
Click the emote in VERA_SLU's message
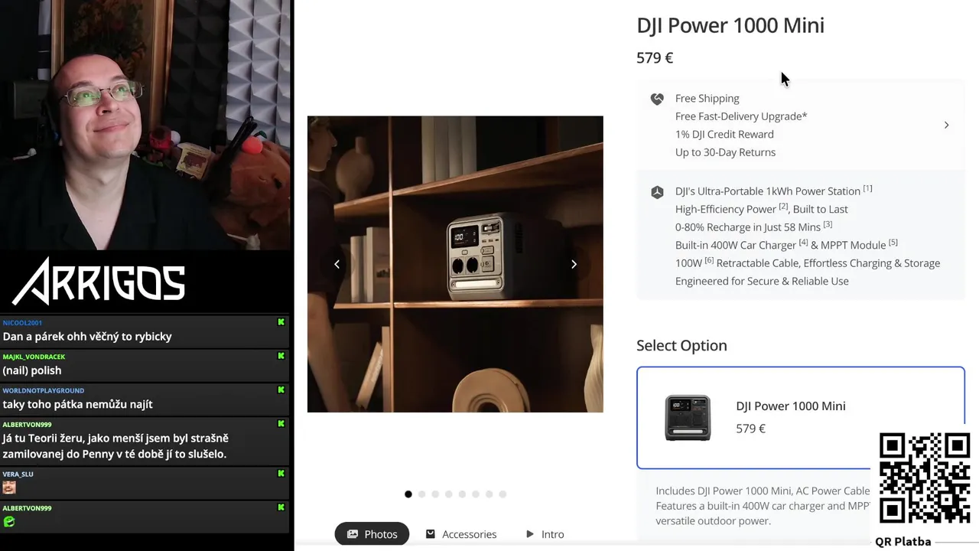point(9,487)
